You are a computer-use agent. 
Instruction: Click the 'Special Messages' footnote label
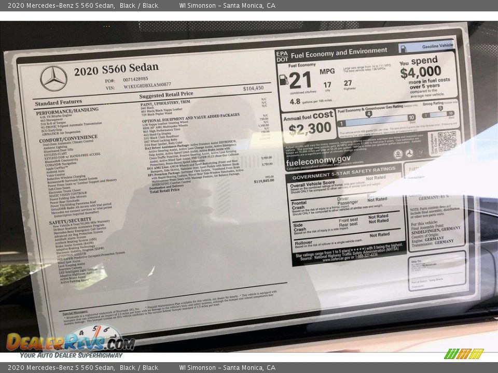pyautogui.click(x=75, y=313)
